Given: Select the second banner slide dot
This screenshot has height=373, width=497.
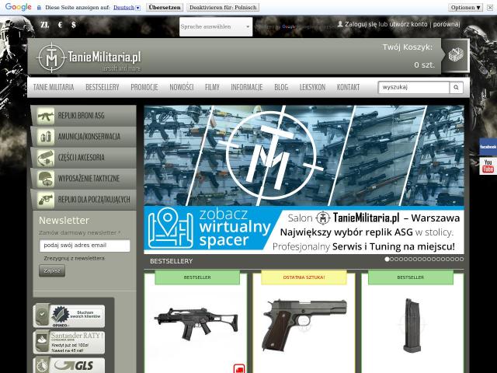Looking at the screenshot, I should click(x=391, y=259).
